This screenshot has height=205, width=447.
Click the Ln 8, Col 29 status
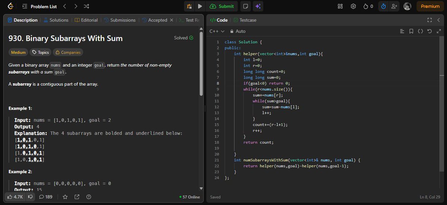pos(429,197)
